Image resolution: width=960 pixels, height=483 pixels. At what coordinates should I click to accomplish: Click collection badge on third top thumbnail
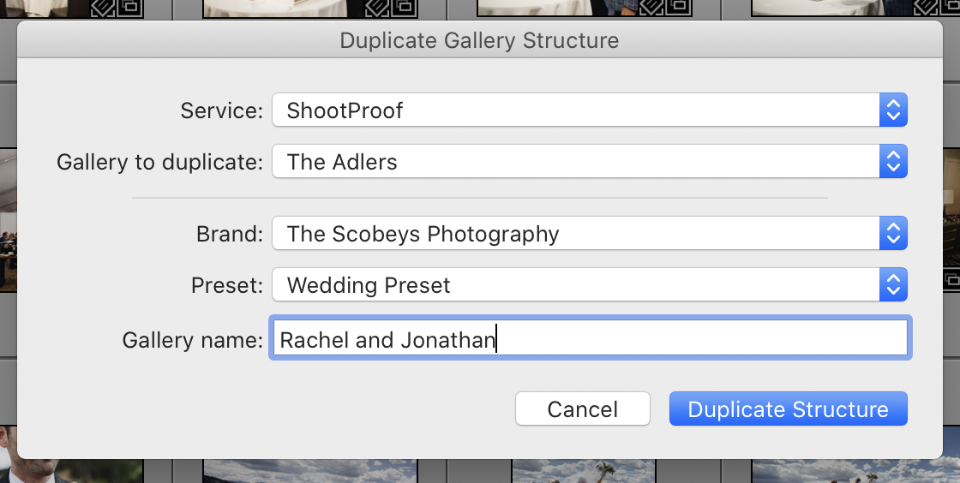click(x=680, y=8)
